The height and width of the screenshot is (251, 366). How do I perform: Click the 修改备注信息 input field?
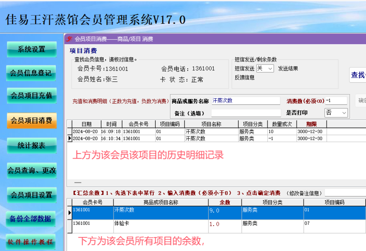coord(346,193)
